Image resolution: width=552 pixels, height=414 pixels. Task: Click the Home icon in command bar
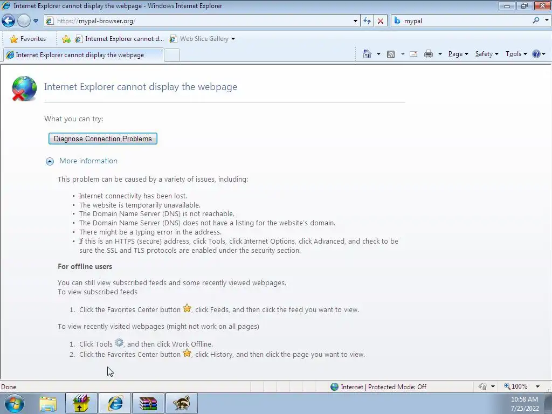[x=367, y=54]
